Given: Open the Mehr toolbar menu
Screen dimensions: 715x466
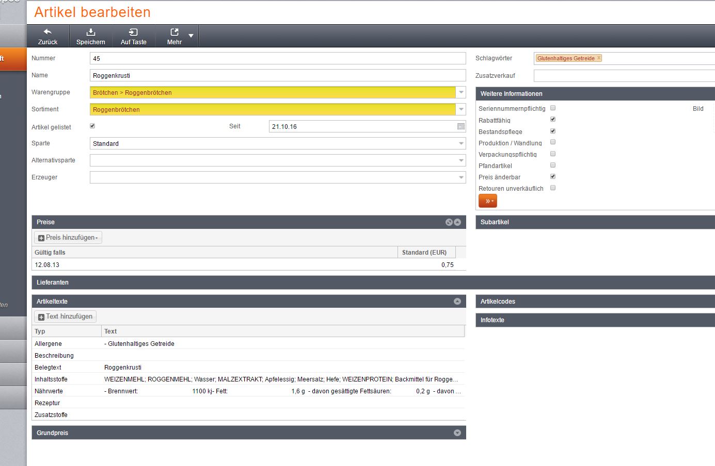Looking at the screenshot, I should point(191,36).
